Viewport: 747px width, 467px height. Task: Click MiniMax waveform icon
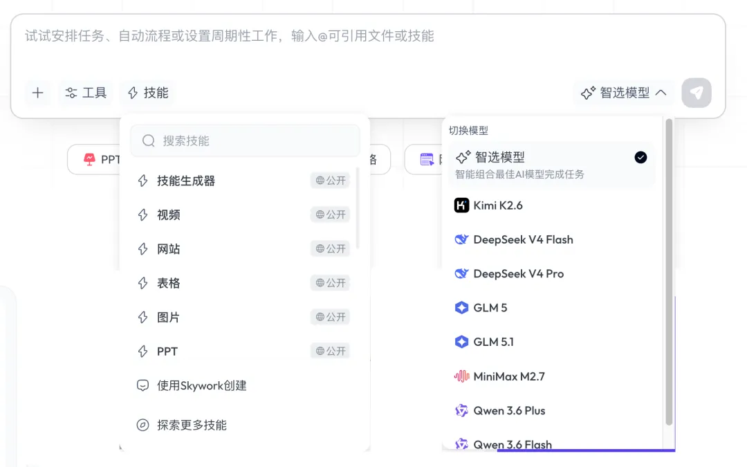pos(461,376)
